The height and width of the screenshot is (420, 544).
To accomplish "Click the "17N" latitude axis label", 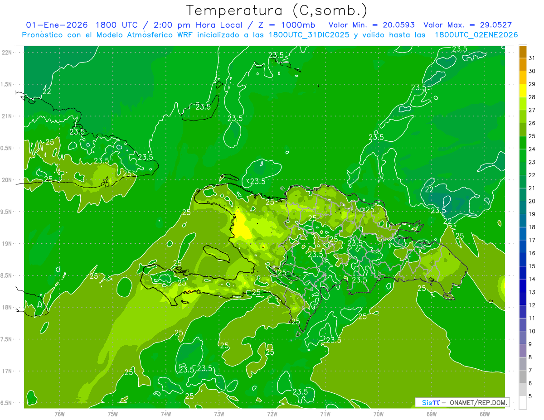I will tap(7, 371).
